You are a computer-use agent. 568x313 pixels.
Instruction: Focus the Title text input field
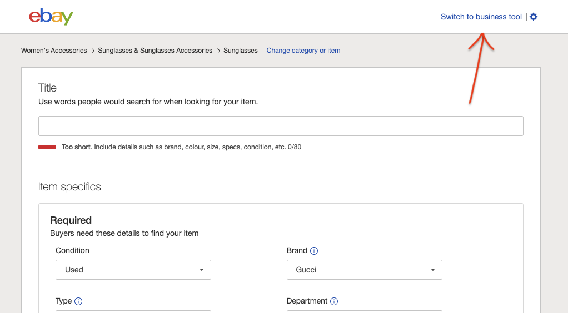coord(281,126)
